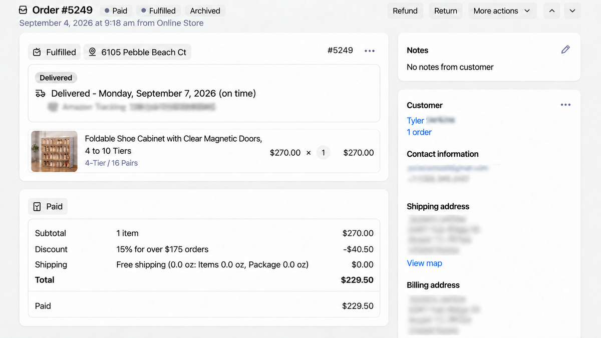Image resolution: width=601 pixels, height=338 pixels.
Task: Click the discount amount -$40.50
Action: click(358, 249)
